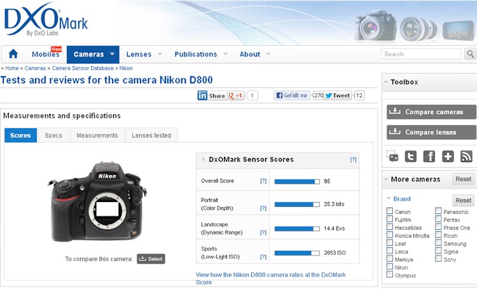
Task: Click the Sports Low-Light ISO bar
Action: pyautogui.click(x=297, y=253)
